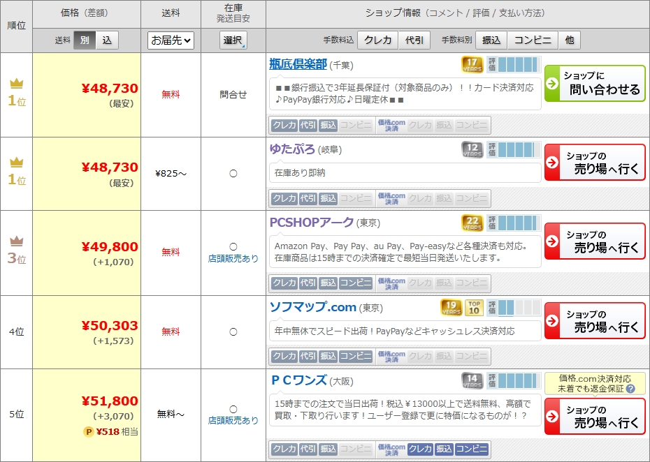Click the ¥49,800 price
The image size is (650, 462).
[110, 246]
